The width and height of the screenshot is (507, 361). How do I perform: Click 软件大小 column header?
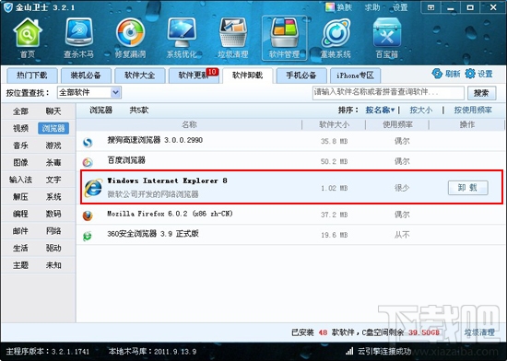334,124
